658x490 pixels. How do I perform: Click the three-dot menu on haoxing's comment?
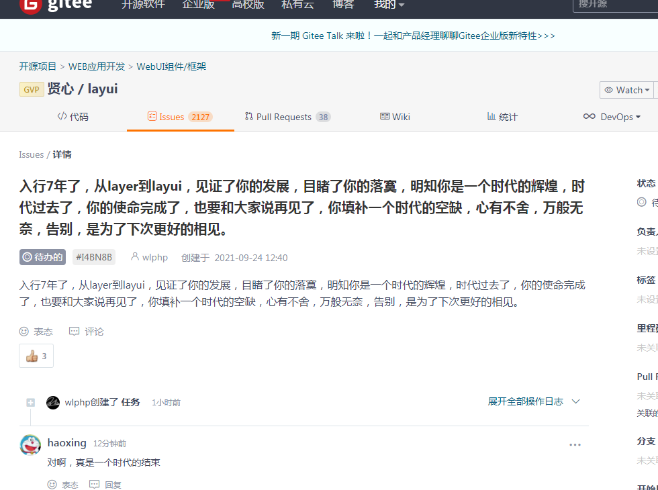point(575,444)
